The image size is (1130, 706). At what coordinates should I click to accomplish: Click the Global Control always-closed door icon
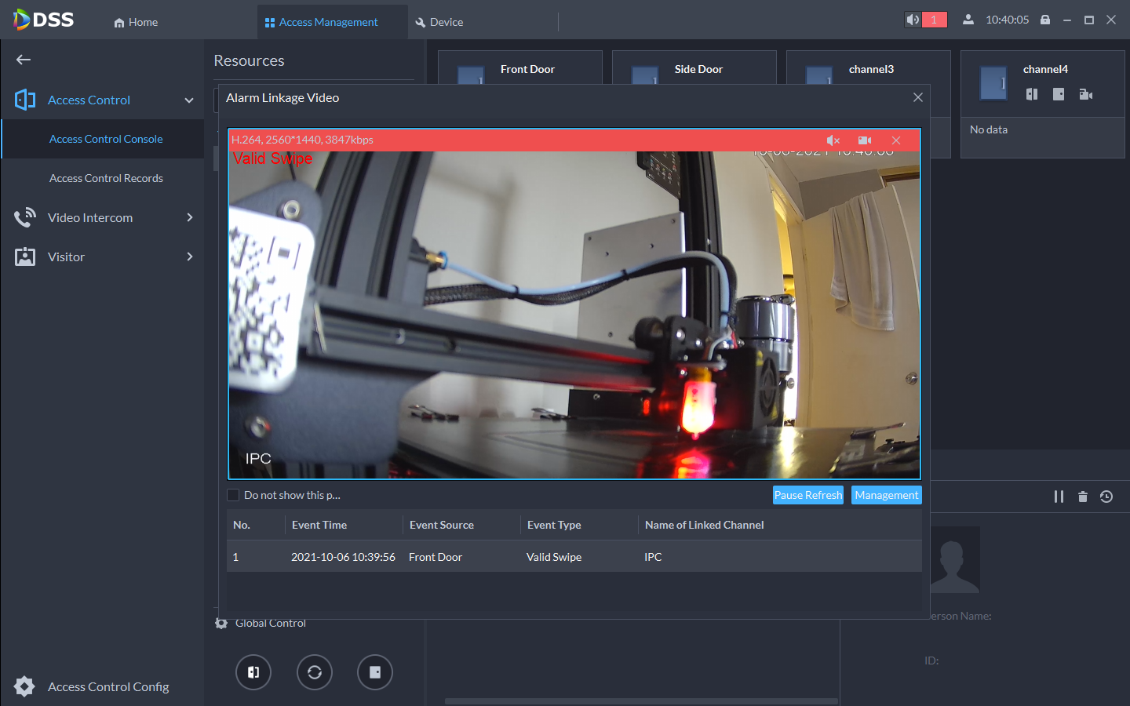[x=375, y=672]
